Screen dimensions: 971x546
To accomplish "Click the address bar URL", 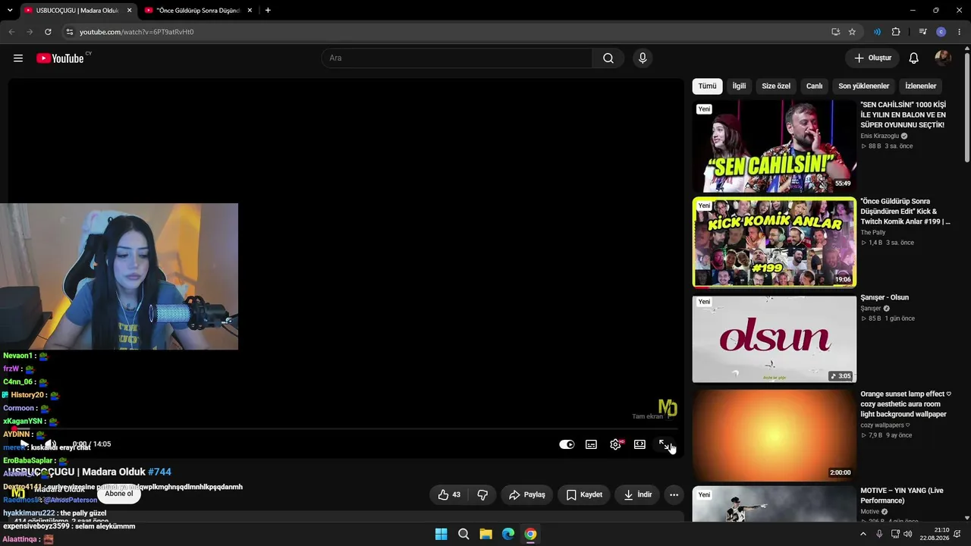I will point(137,32).
